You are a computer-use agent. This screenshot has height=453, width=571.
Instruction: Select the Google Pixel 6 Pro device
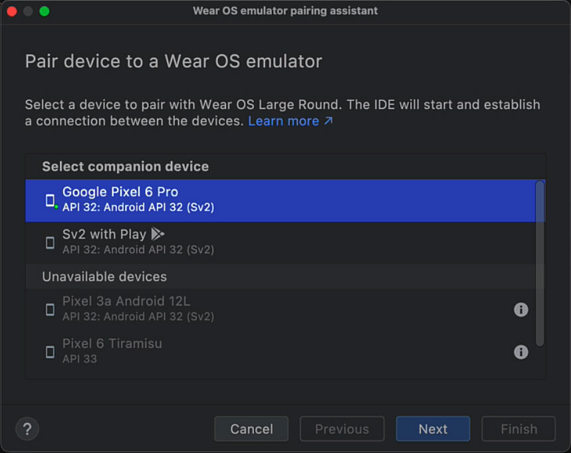(x=266, y=199)
